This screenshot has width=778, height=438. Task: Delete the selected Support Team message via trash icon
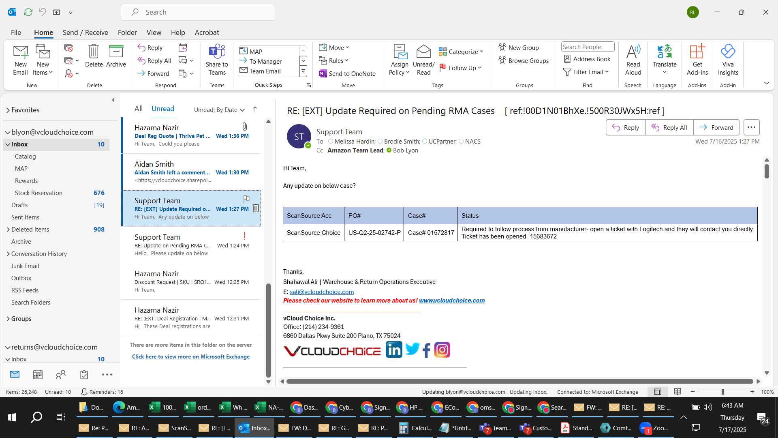tap(256, 208)
